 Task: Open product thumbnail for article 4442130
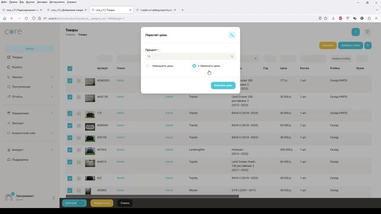90,98
